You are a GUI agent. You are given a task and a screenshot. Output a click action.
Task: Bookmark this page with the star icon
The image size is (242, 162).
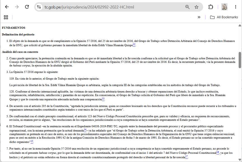click(196, 7)
